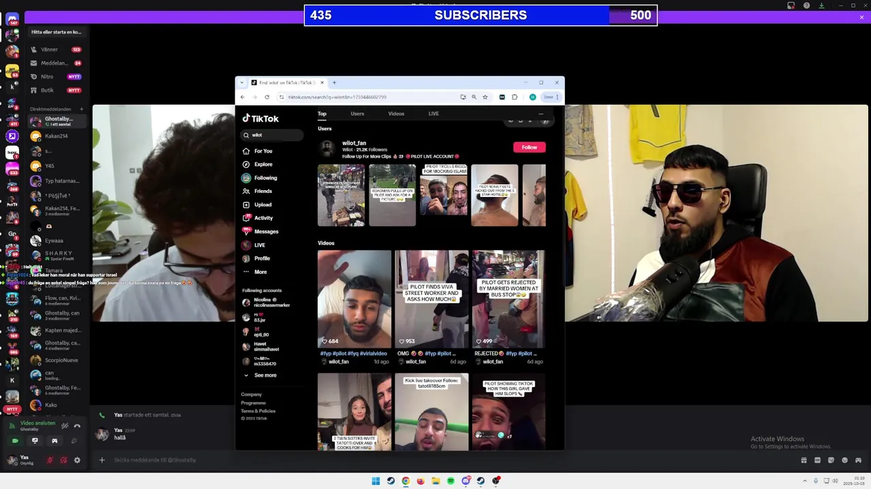Share your screen from Discord voice panel
Image resolution: width=871 pixels, height=489 pixels.
point(35,441)
